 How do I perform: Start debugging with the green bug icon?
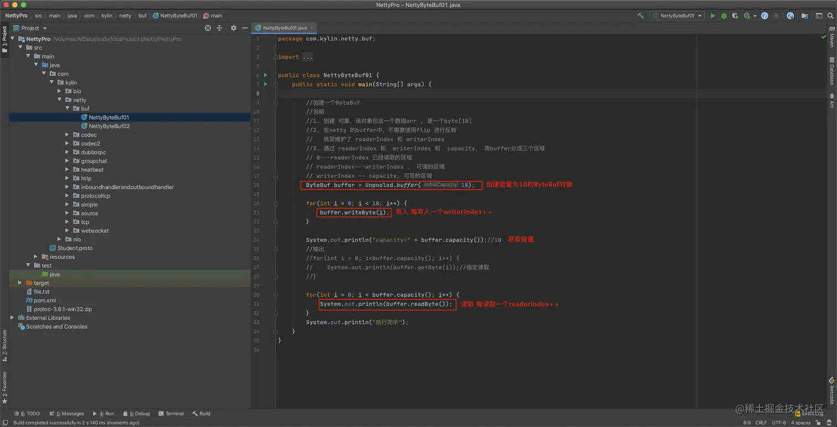tap(724, 16)
